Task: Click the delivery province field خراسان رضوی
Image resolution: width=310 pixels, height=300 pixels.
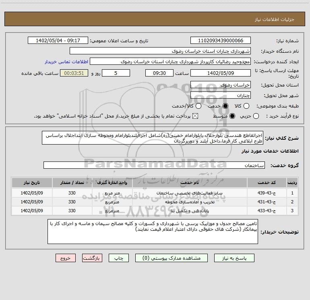Action: [221, 85]
